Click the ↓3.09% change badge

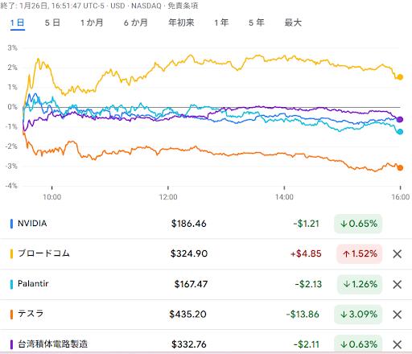(x=358, y=315)
